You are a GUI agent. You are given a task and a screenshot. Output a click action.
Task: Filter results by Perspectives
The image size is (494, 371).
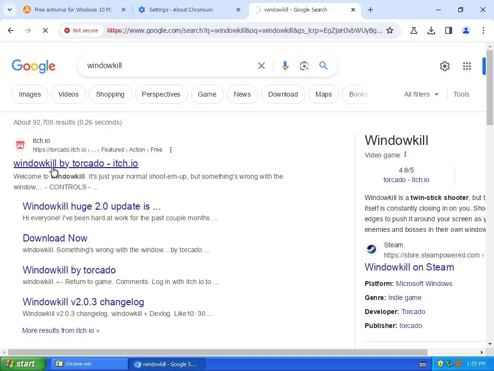pyautogui.click(x=161, y=94)
